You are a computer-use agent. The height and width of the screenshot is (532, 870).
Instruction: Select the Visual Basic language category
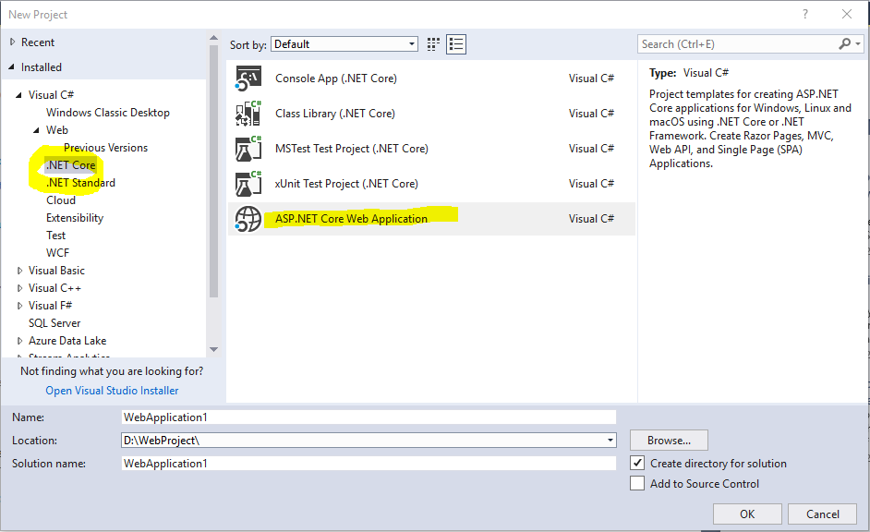(x=56, y=271)
